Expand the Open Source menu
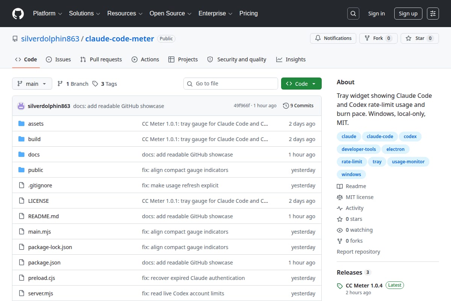Screen dimensions: 451x301 point(171,14)
